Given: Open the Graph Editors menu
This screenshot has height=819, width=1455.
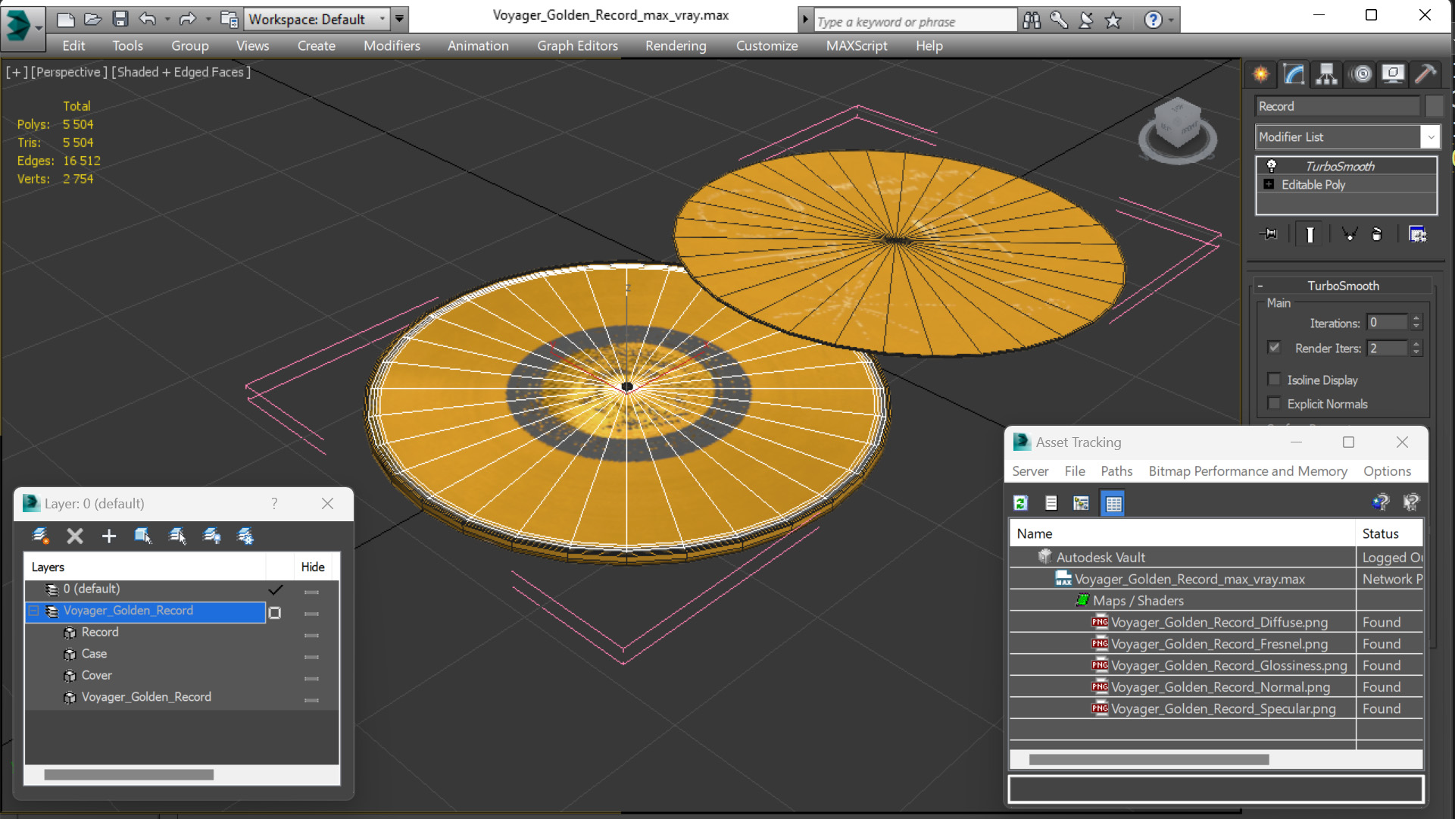Looking at the screenshot, I should [577, 45].
